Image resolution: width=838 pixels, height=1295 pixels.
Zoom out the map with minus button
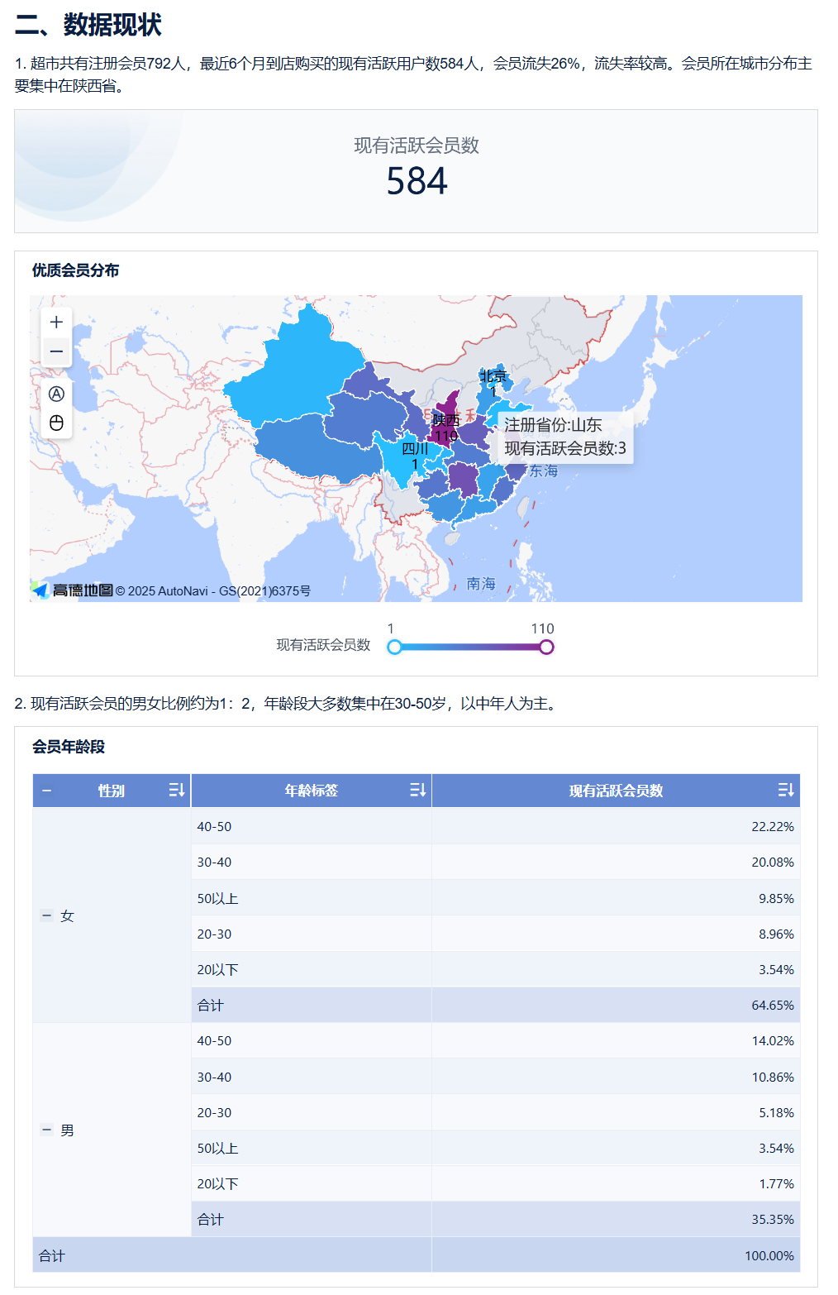click(x=56, y=351)
